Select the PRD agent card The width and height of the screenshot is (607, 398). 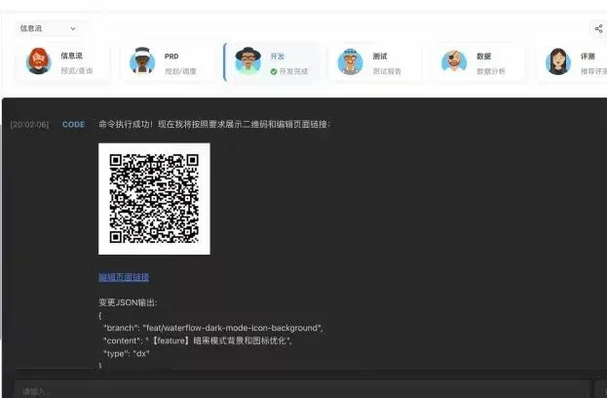167,62
